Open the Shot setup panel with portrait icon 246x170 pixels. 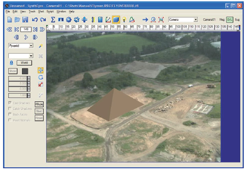point(61,20)
